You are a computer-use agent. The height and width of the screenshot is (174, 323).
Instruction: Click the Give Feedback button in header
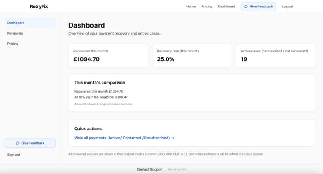click(x=258, y=6)
